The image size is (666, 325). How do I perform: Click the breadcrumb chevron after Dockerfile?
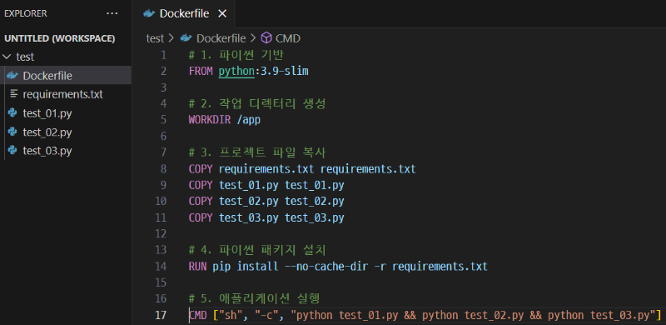point(253,38)
